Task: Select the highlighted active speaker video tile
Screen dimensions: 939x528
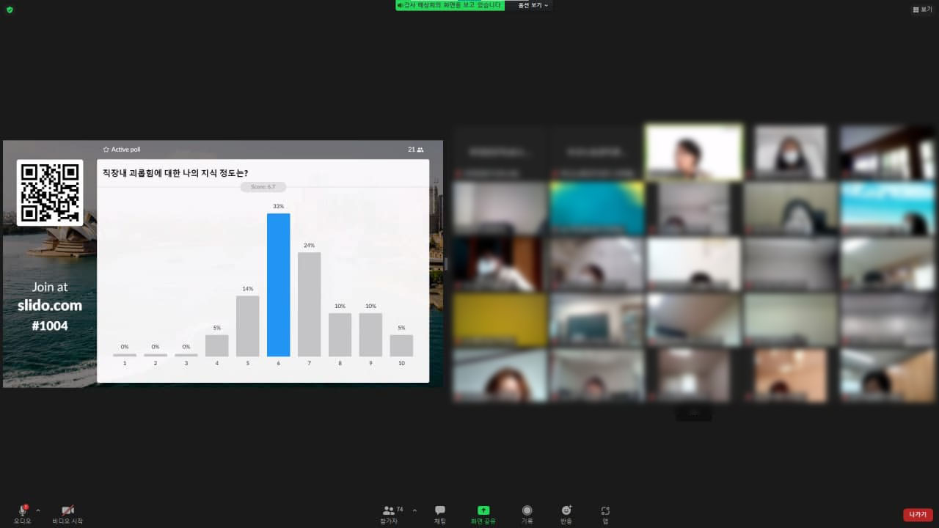Action: 693,152
